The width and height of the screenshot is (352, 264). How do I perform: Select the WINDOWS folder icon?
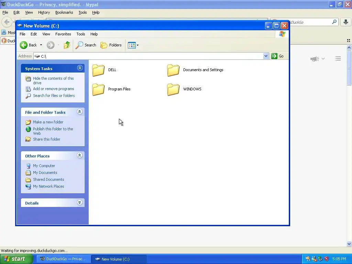pos(173,89)
